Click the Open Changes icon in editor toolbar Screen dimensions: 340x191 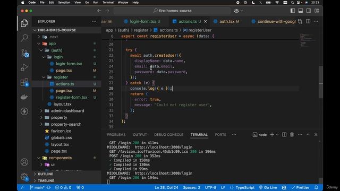[300, 21]
